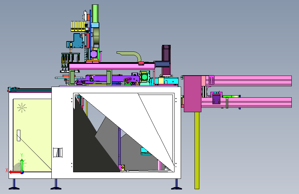
Task: Click the red X axis arrow of triad
Action: pos(15,172)
